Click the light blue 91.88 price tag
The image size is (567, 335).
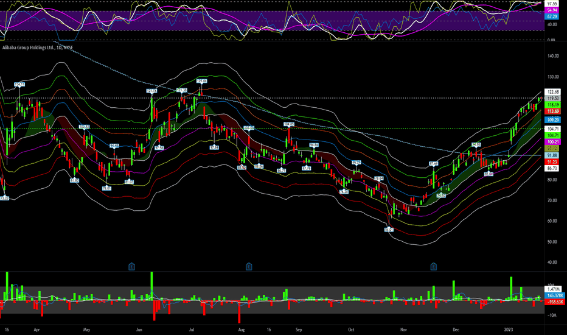553,155
